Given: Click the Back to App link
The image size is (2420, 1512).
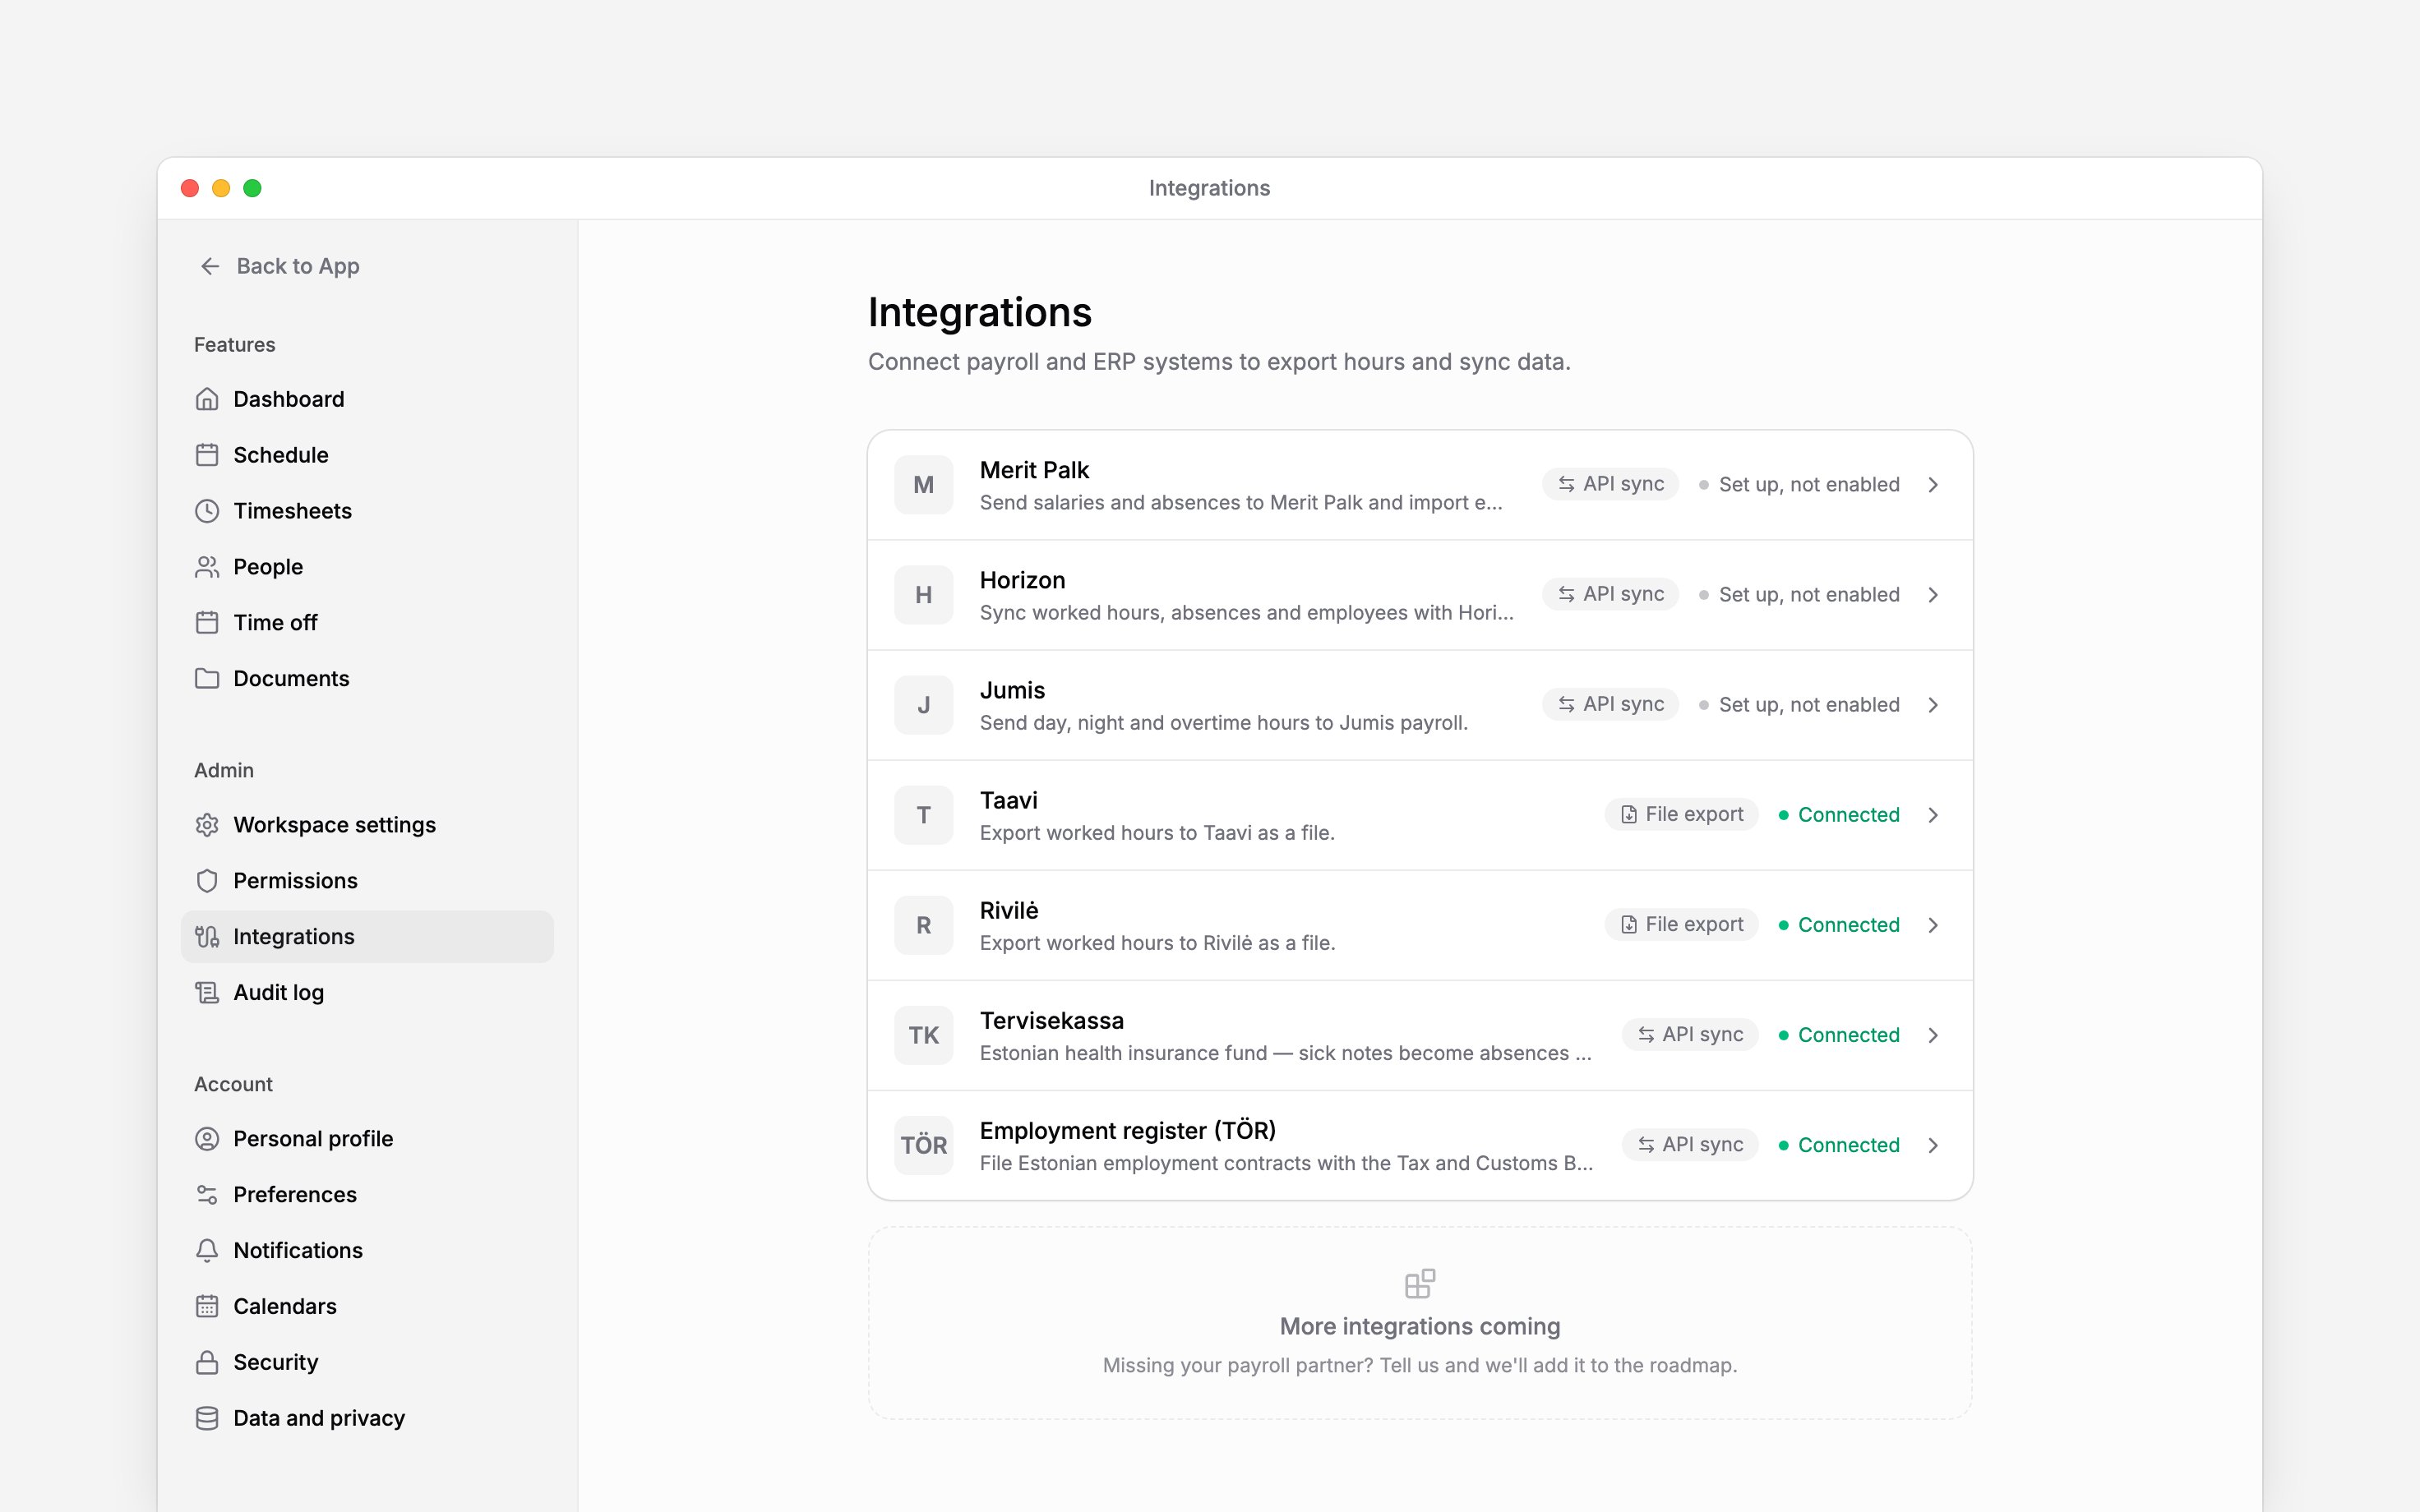Looking at the screenshot, I should pos(279,266).
